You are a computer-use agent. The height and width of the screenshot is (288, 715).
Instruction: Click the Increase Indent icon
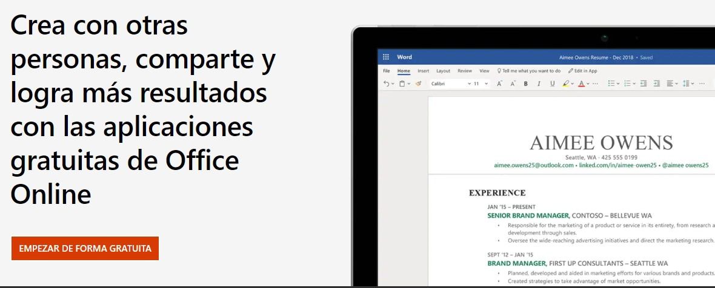[x=657, y=83]
